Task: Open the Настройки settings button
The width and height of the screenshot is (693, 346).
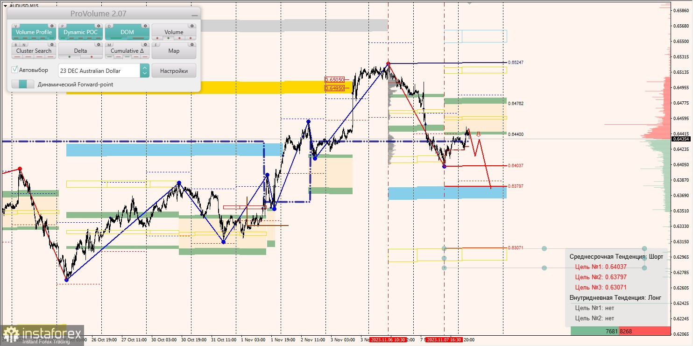Action: click(x=174, y=71)
